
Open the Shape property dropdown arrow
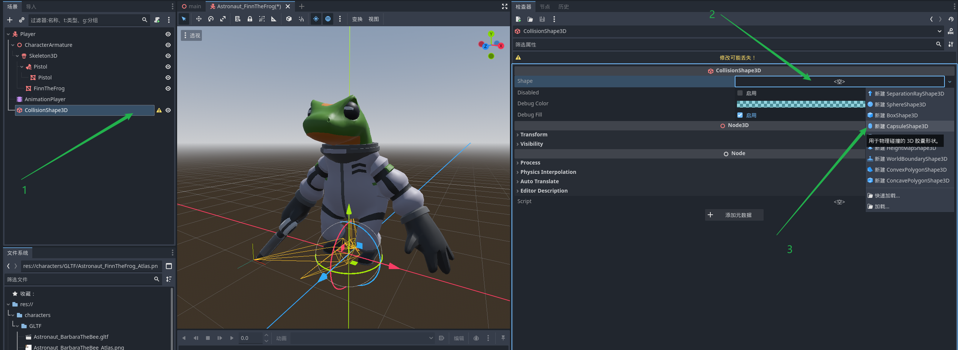tap(950, 81)
